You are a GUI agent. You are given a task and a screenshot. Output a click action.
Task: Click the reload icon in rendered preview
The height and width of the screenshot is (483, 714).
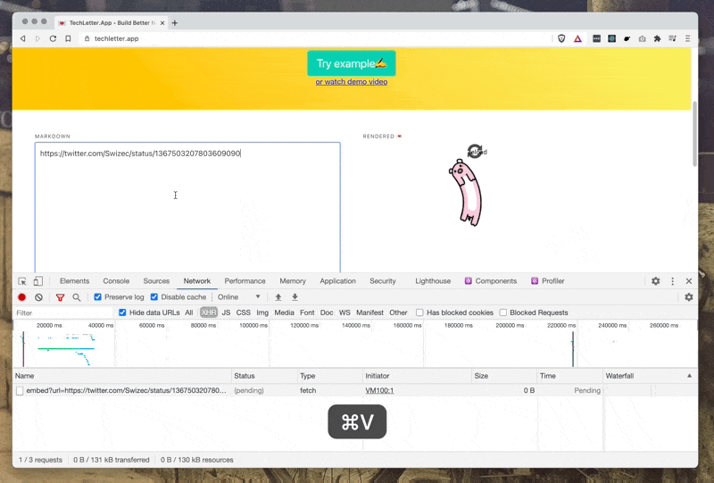(475, 151)
